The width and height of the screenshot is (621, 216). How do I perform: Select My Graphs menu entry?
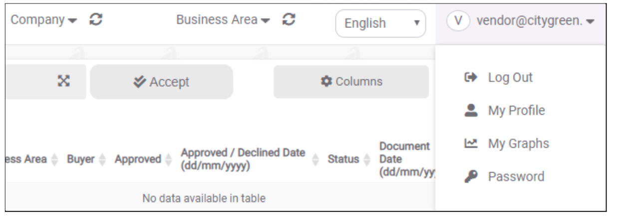[x=518, y=144]
